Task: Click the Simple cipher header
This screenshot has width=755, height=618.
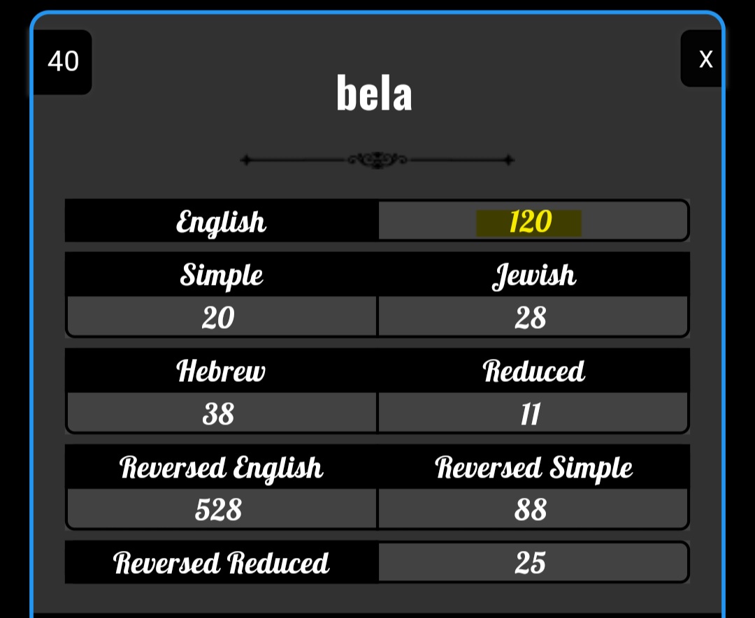Action: 221,274
